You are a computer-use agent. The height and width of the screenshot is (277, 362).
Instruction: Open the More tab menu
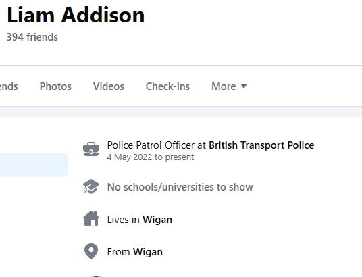(x=229, y=86)
